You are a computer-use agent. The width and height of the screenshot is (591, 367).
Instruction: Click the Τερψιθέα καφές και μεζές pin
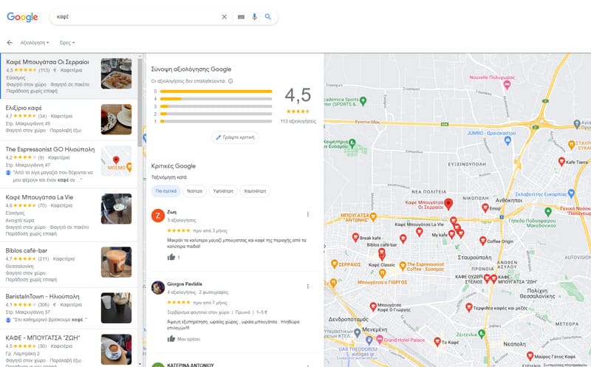[x=469, y=307]
